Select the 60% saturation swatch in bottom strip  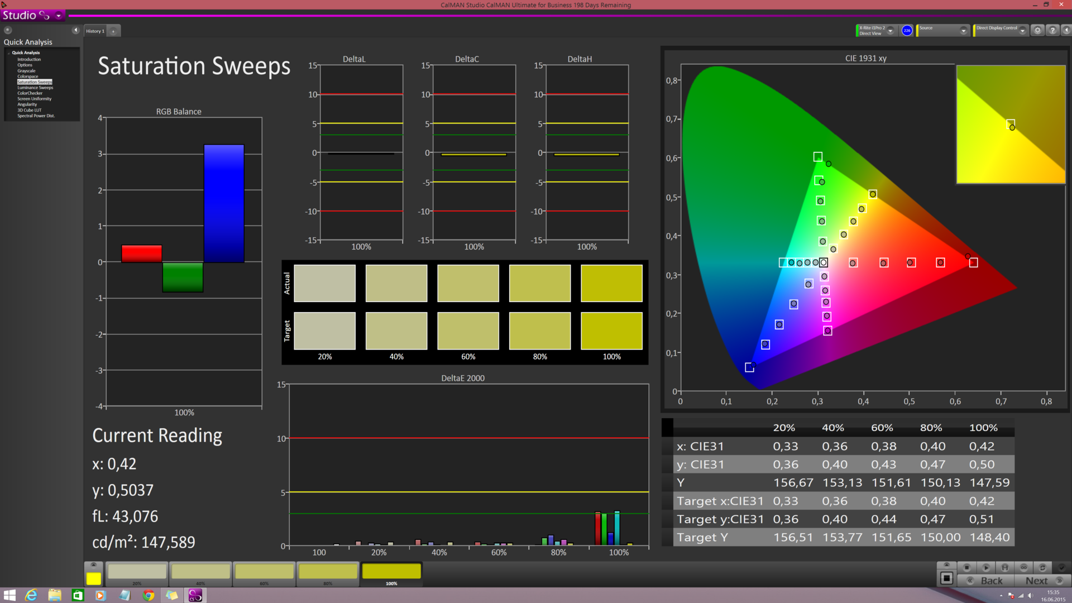pos(264,572)
